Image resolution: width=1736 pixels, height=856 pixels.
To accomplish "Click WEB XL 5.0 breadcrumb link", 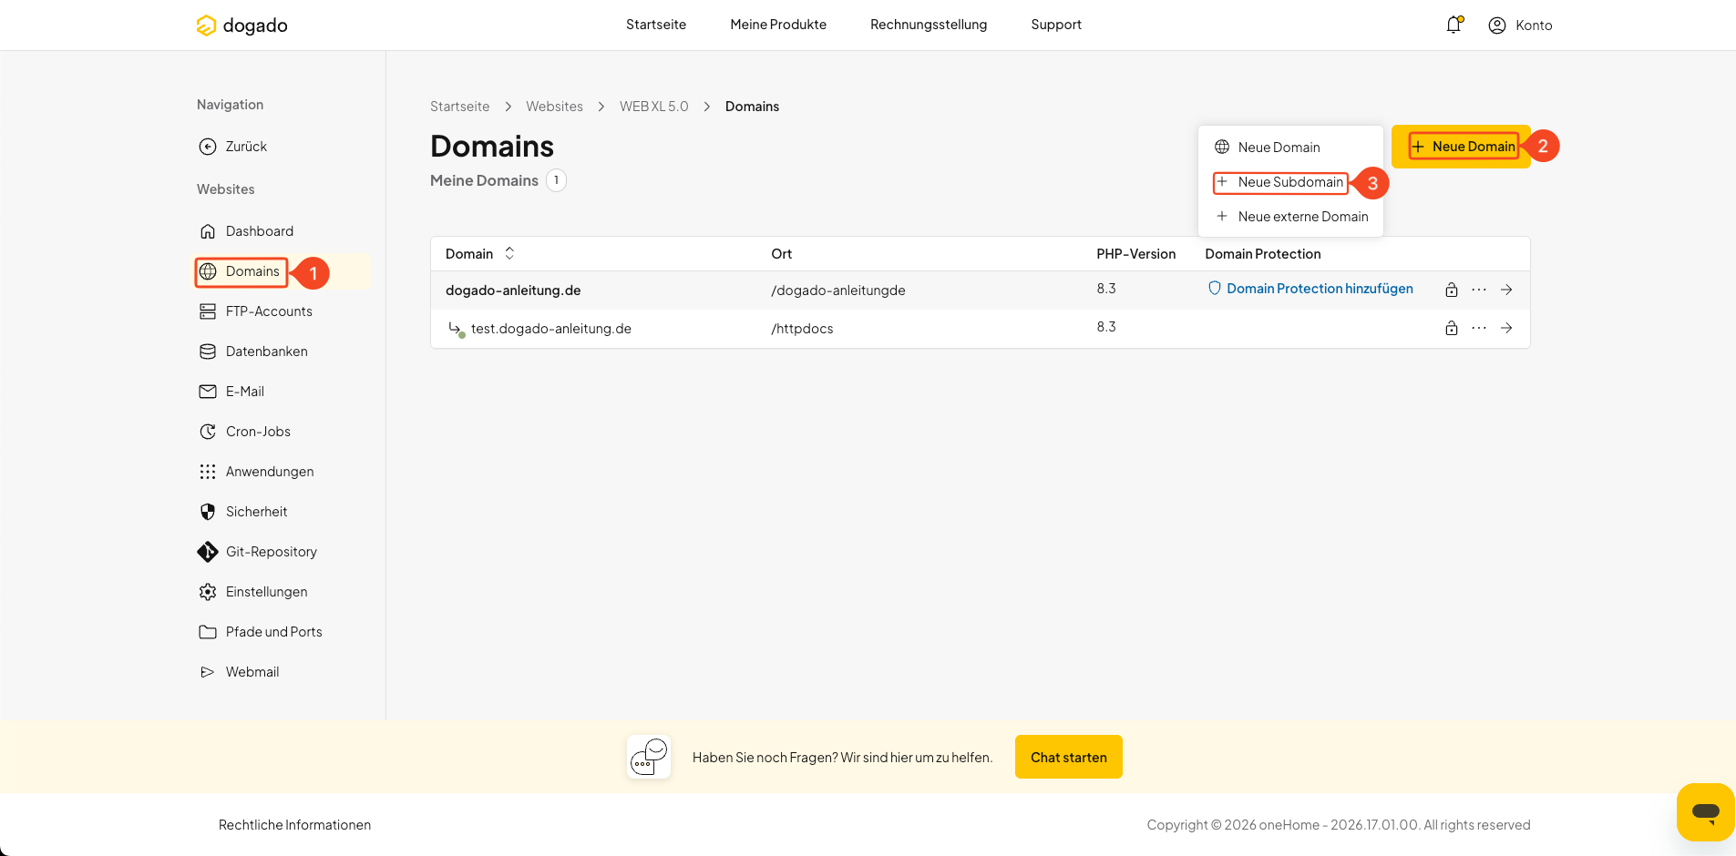I will 654,107.
